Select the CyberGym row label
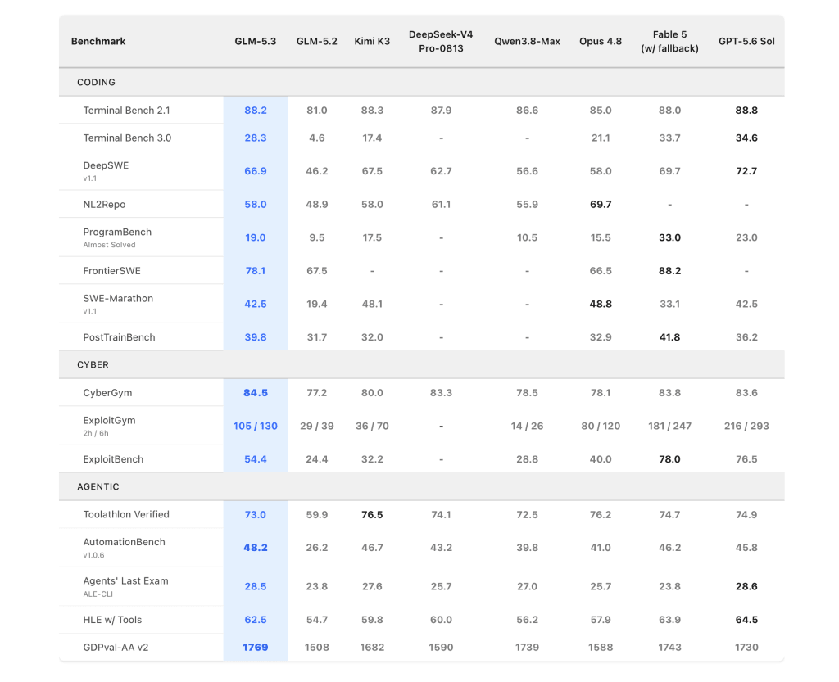839x682 pixels. coord(107,393)
